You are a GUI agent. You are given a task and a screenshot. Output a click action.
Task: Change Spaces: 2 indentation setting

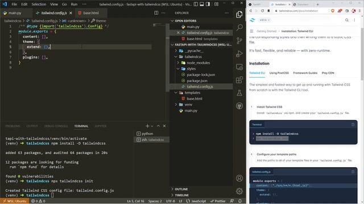click(x=155, y=201)
